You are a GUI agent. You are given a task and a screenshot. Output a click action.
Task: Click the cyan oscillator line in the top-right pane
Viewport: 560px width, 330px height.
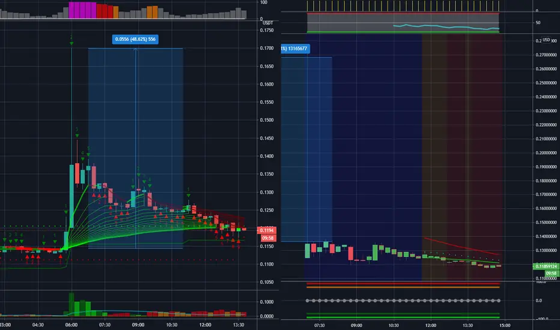[x=446, y=26]
